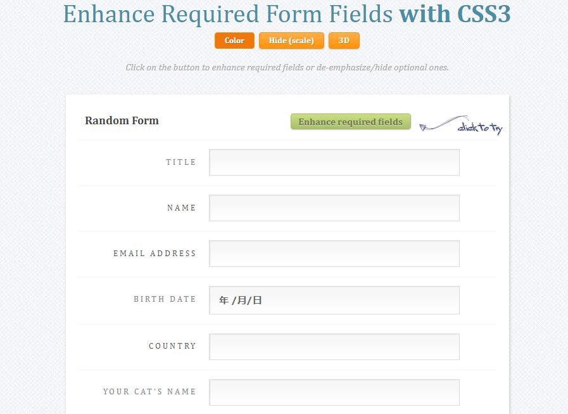The width and height of the screenshot is (568, 414).
Task: Focus the Email Address field
Action: click(x=334, y=254)
